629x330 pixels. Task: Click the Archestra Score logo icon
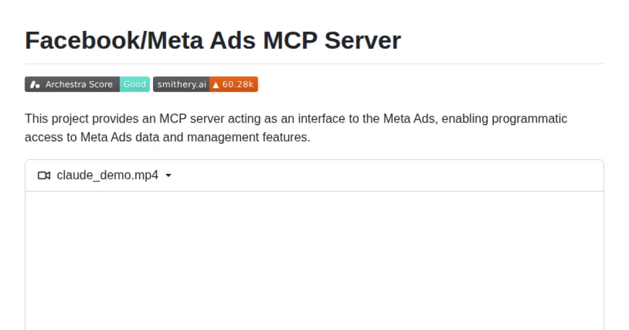[x=35, y=84]
